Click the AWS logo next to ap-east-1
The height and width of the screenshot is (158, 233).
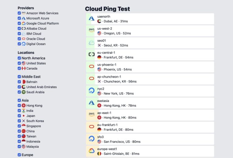pyautogui.click(x=91, y=115)
